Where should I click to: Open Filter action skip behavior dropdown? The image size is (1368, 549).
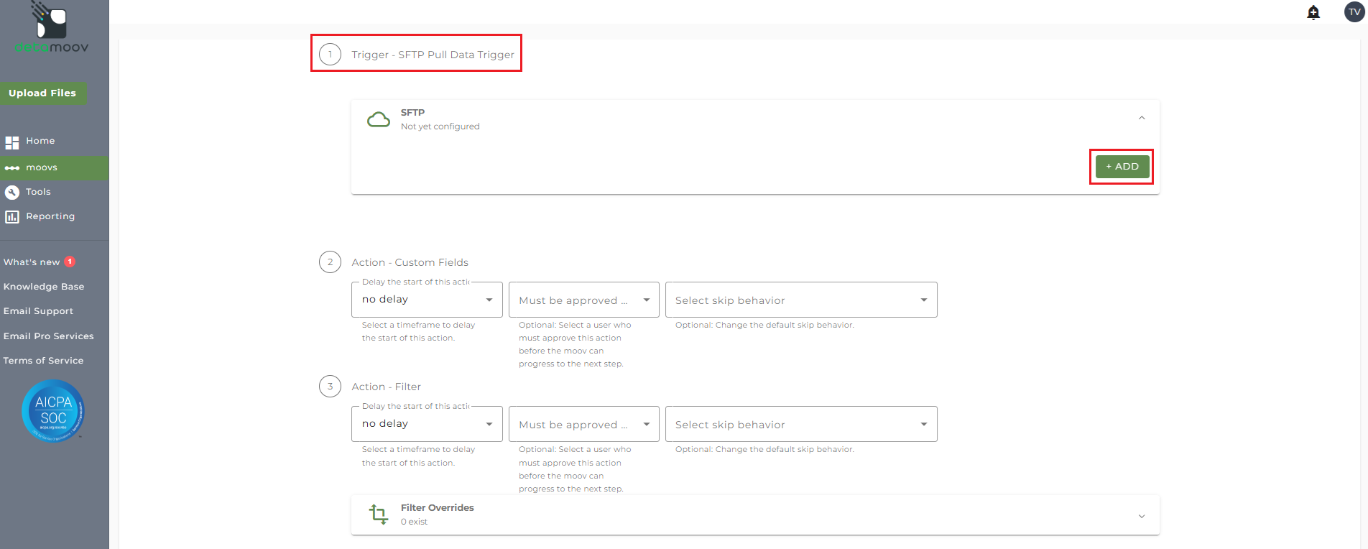[x=801, y=425]
